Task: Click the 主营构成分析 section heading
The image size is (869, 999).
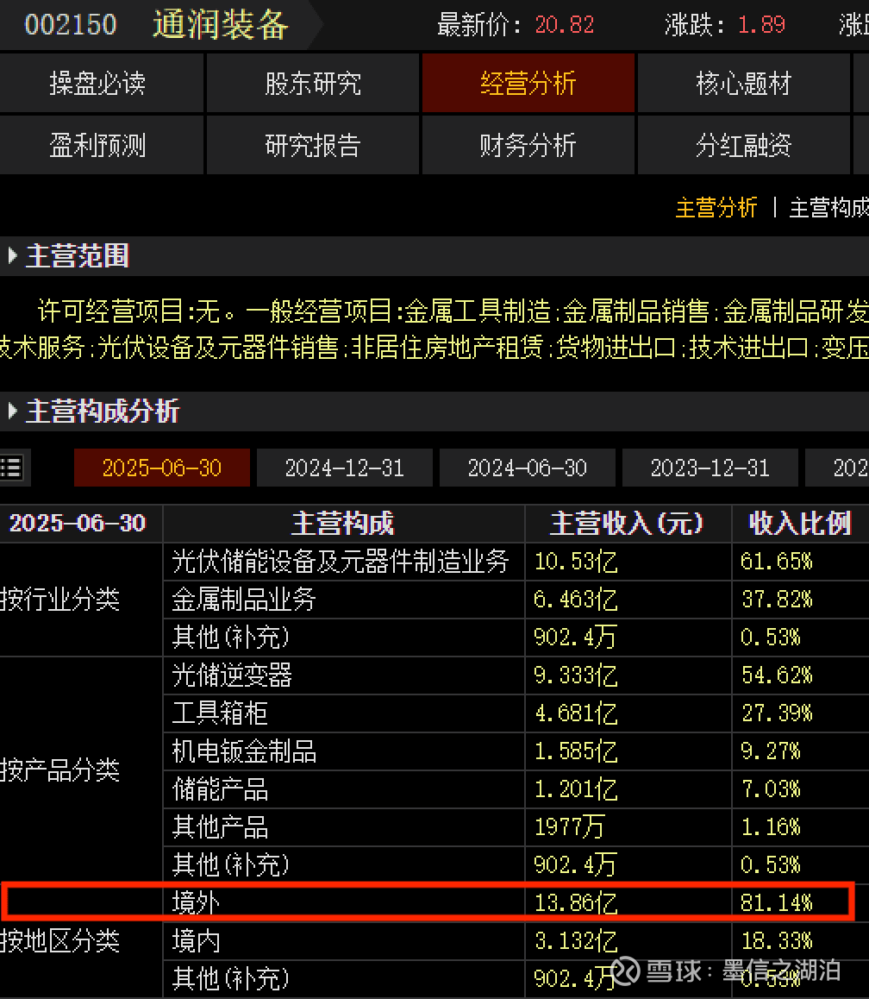Action: tap(103, 411)
